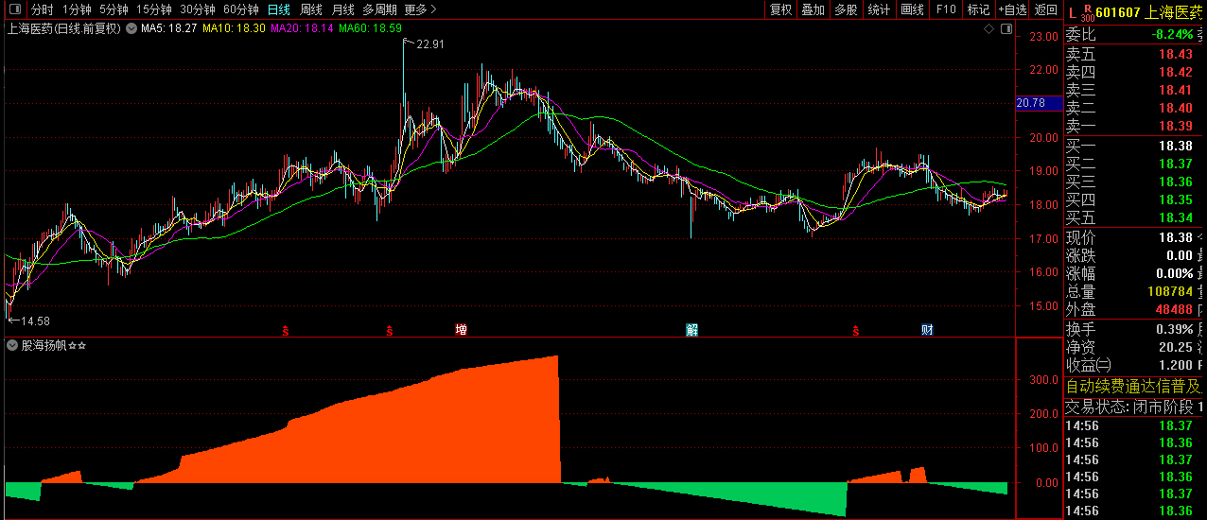Click the 叠加 overlay button
Viewport: 1207px width, 520px height.
tap(813, 9)
